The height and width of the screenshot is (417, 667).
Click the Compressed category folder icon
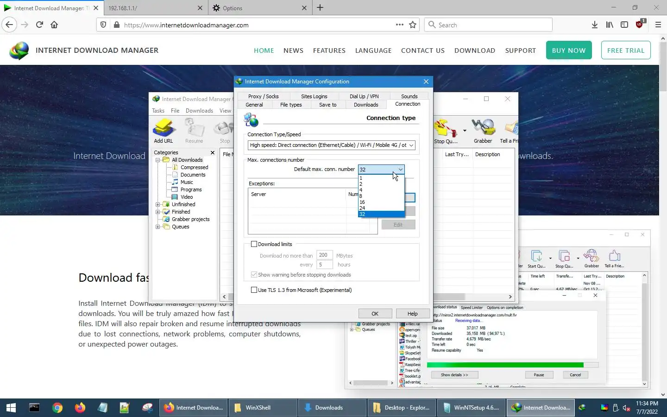click(x=176, y=167)
